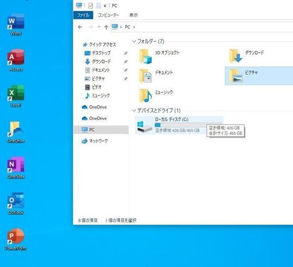Select the ダウンロード folder in the main pane
The height and width of the screenshot is (267, 293).
tap(247, 56)
